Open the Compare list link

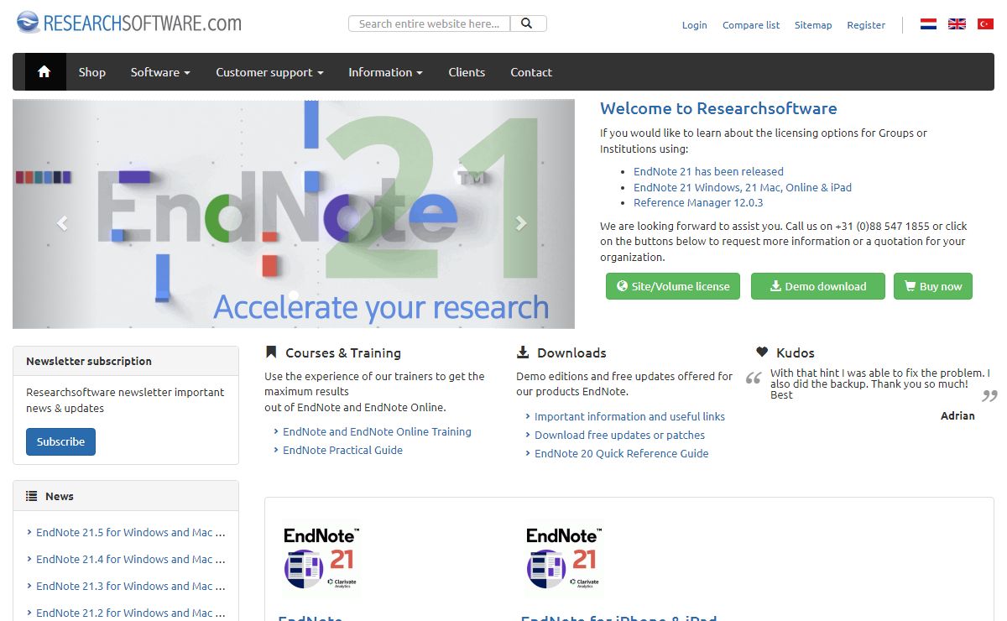coord(751,25)
